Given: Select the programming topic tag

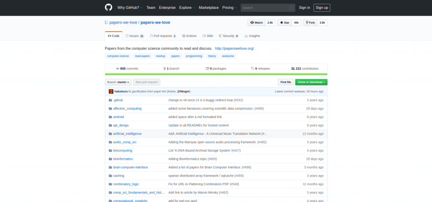Looking at the screenshot, I should pyautogui.click(x=194, y=56).
